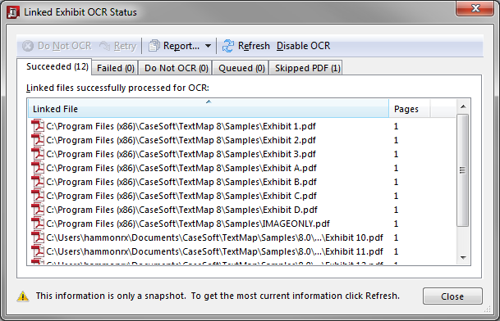Open the Do Not OCR (0) tab

point(176,68)
